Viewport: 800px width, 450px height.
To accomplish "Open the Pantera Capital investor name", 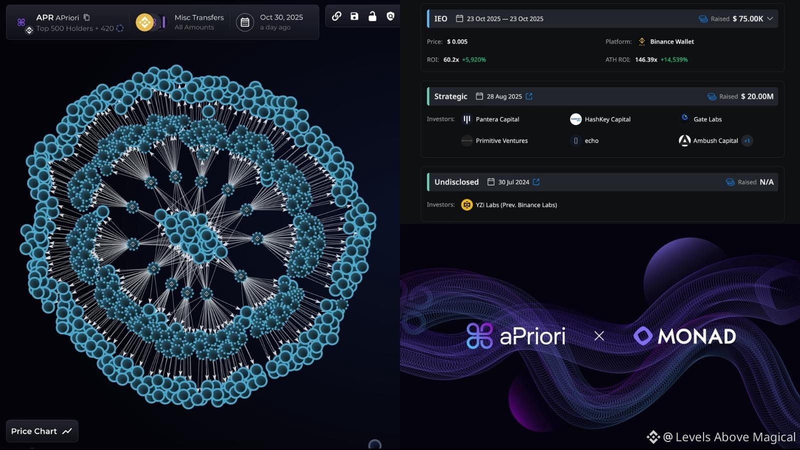I will tap(497, 119).
